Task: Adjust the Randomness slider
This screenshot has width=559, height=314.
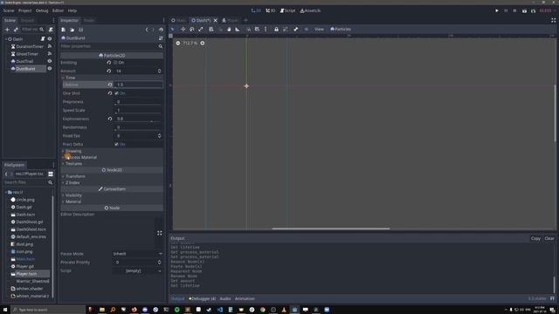Action: [138, 130]
